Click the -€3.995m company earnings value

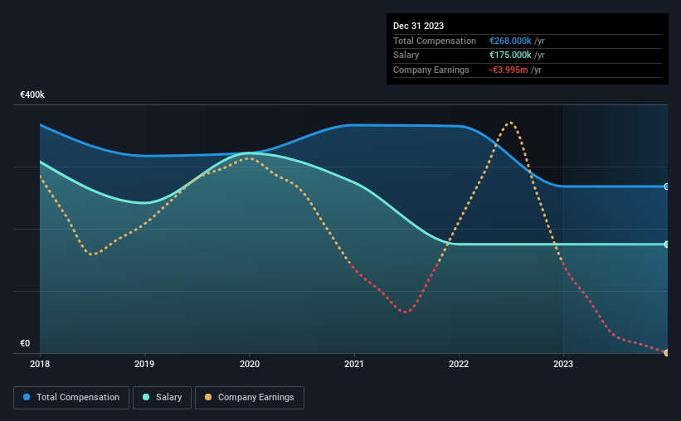click(x=508, y=70)
